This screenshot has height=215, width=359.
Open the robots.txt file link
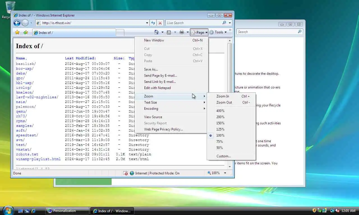point(27,154)
